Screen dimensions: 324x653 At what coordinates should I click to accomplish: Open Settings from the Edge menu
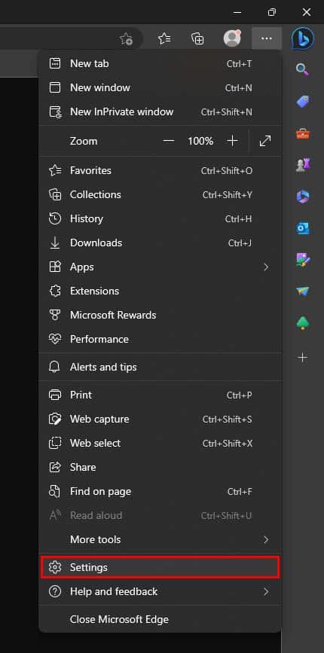tap(160, 567)
